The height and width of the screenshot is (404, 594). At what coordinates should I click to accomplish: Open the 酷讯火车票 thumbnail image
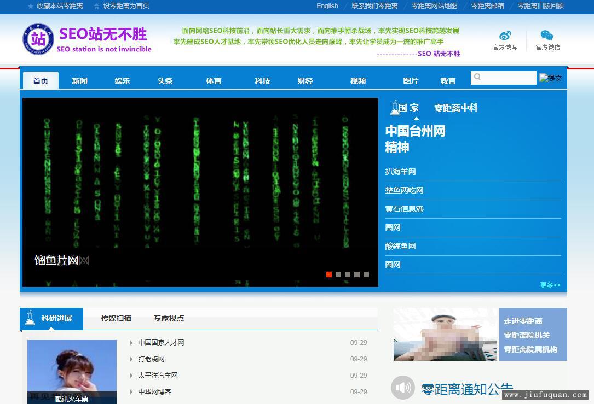(x=72, y=372)
